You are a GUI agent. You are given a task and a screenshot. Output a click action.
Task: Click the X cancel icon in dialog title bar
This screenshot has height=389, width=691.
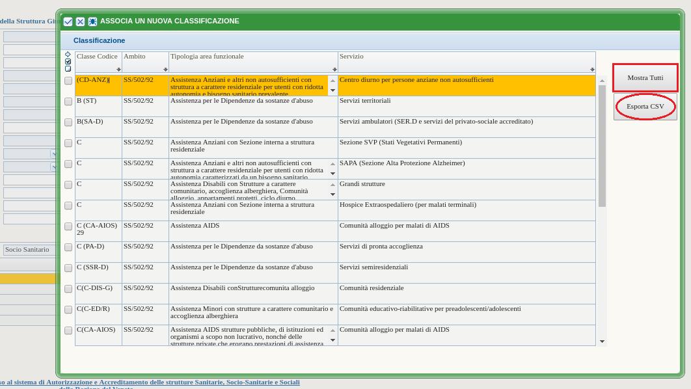pyautogui.click(x=80, y=21)
